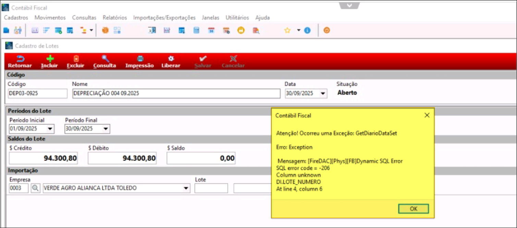Expand the Empresa name combo box
This screenshot has width=517, height=228.
coord(186,188)
